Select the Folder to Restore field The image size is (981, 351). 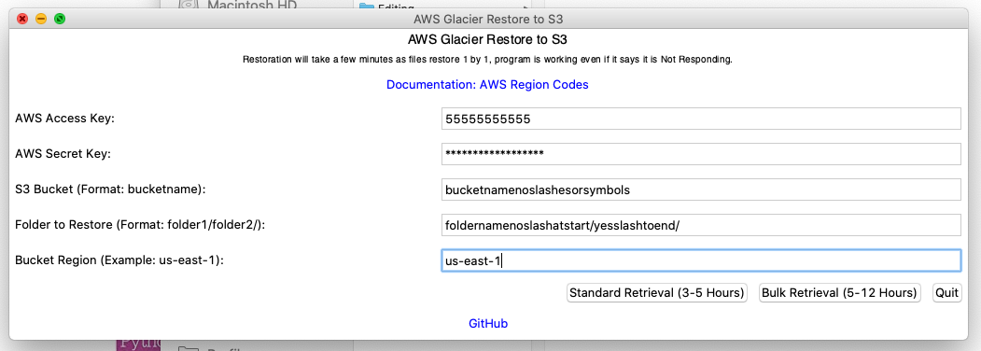pyautogui.click(x=701, y=225)
